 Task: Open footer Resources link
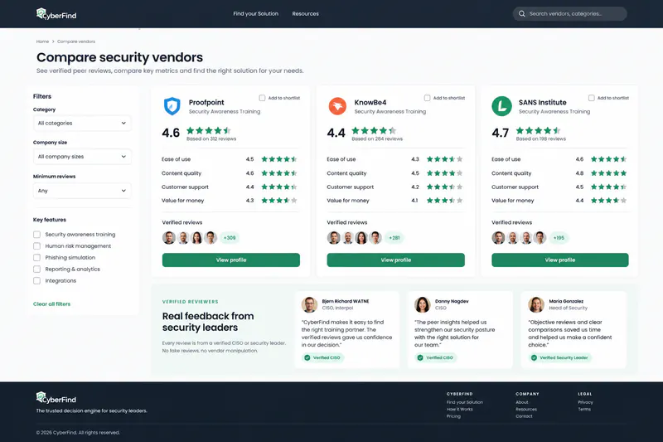coord(526,409)
